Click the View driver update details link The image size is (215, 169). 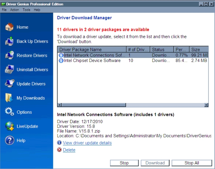pos(87,143)
